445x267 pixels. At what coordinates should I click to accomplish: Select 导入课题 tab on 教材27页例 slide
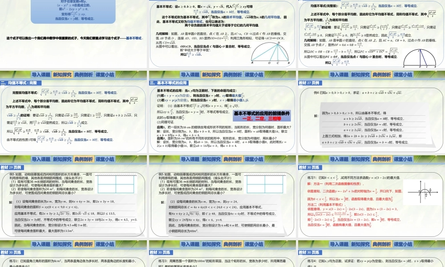click(x=339, y=75)
